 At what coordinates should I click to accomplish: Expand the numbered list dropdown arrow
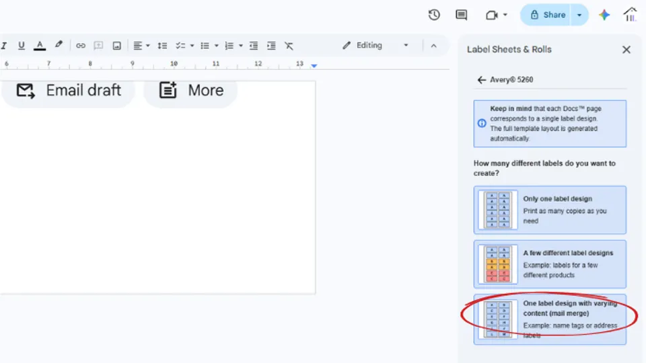tap(241, 46)
